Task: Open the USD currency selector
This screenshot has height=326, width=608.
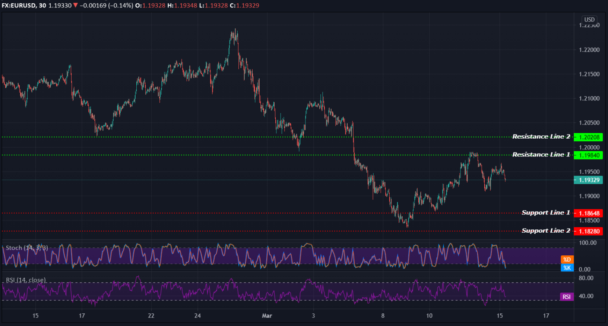Action: click(x=589, y=20)
